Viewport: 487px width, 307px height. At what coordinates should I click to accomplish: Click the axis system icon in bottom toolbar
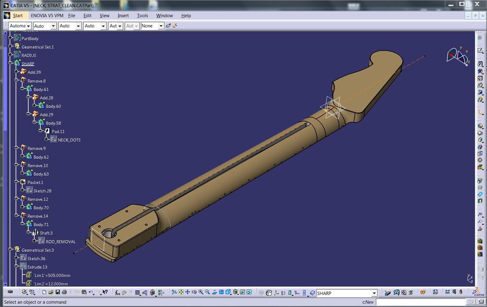tap(276, 293)
